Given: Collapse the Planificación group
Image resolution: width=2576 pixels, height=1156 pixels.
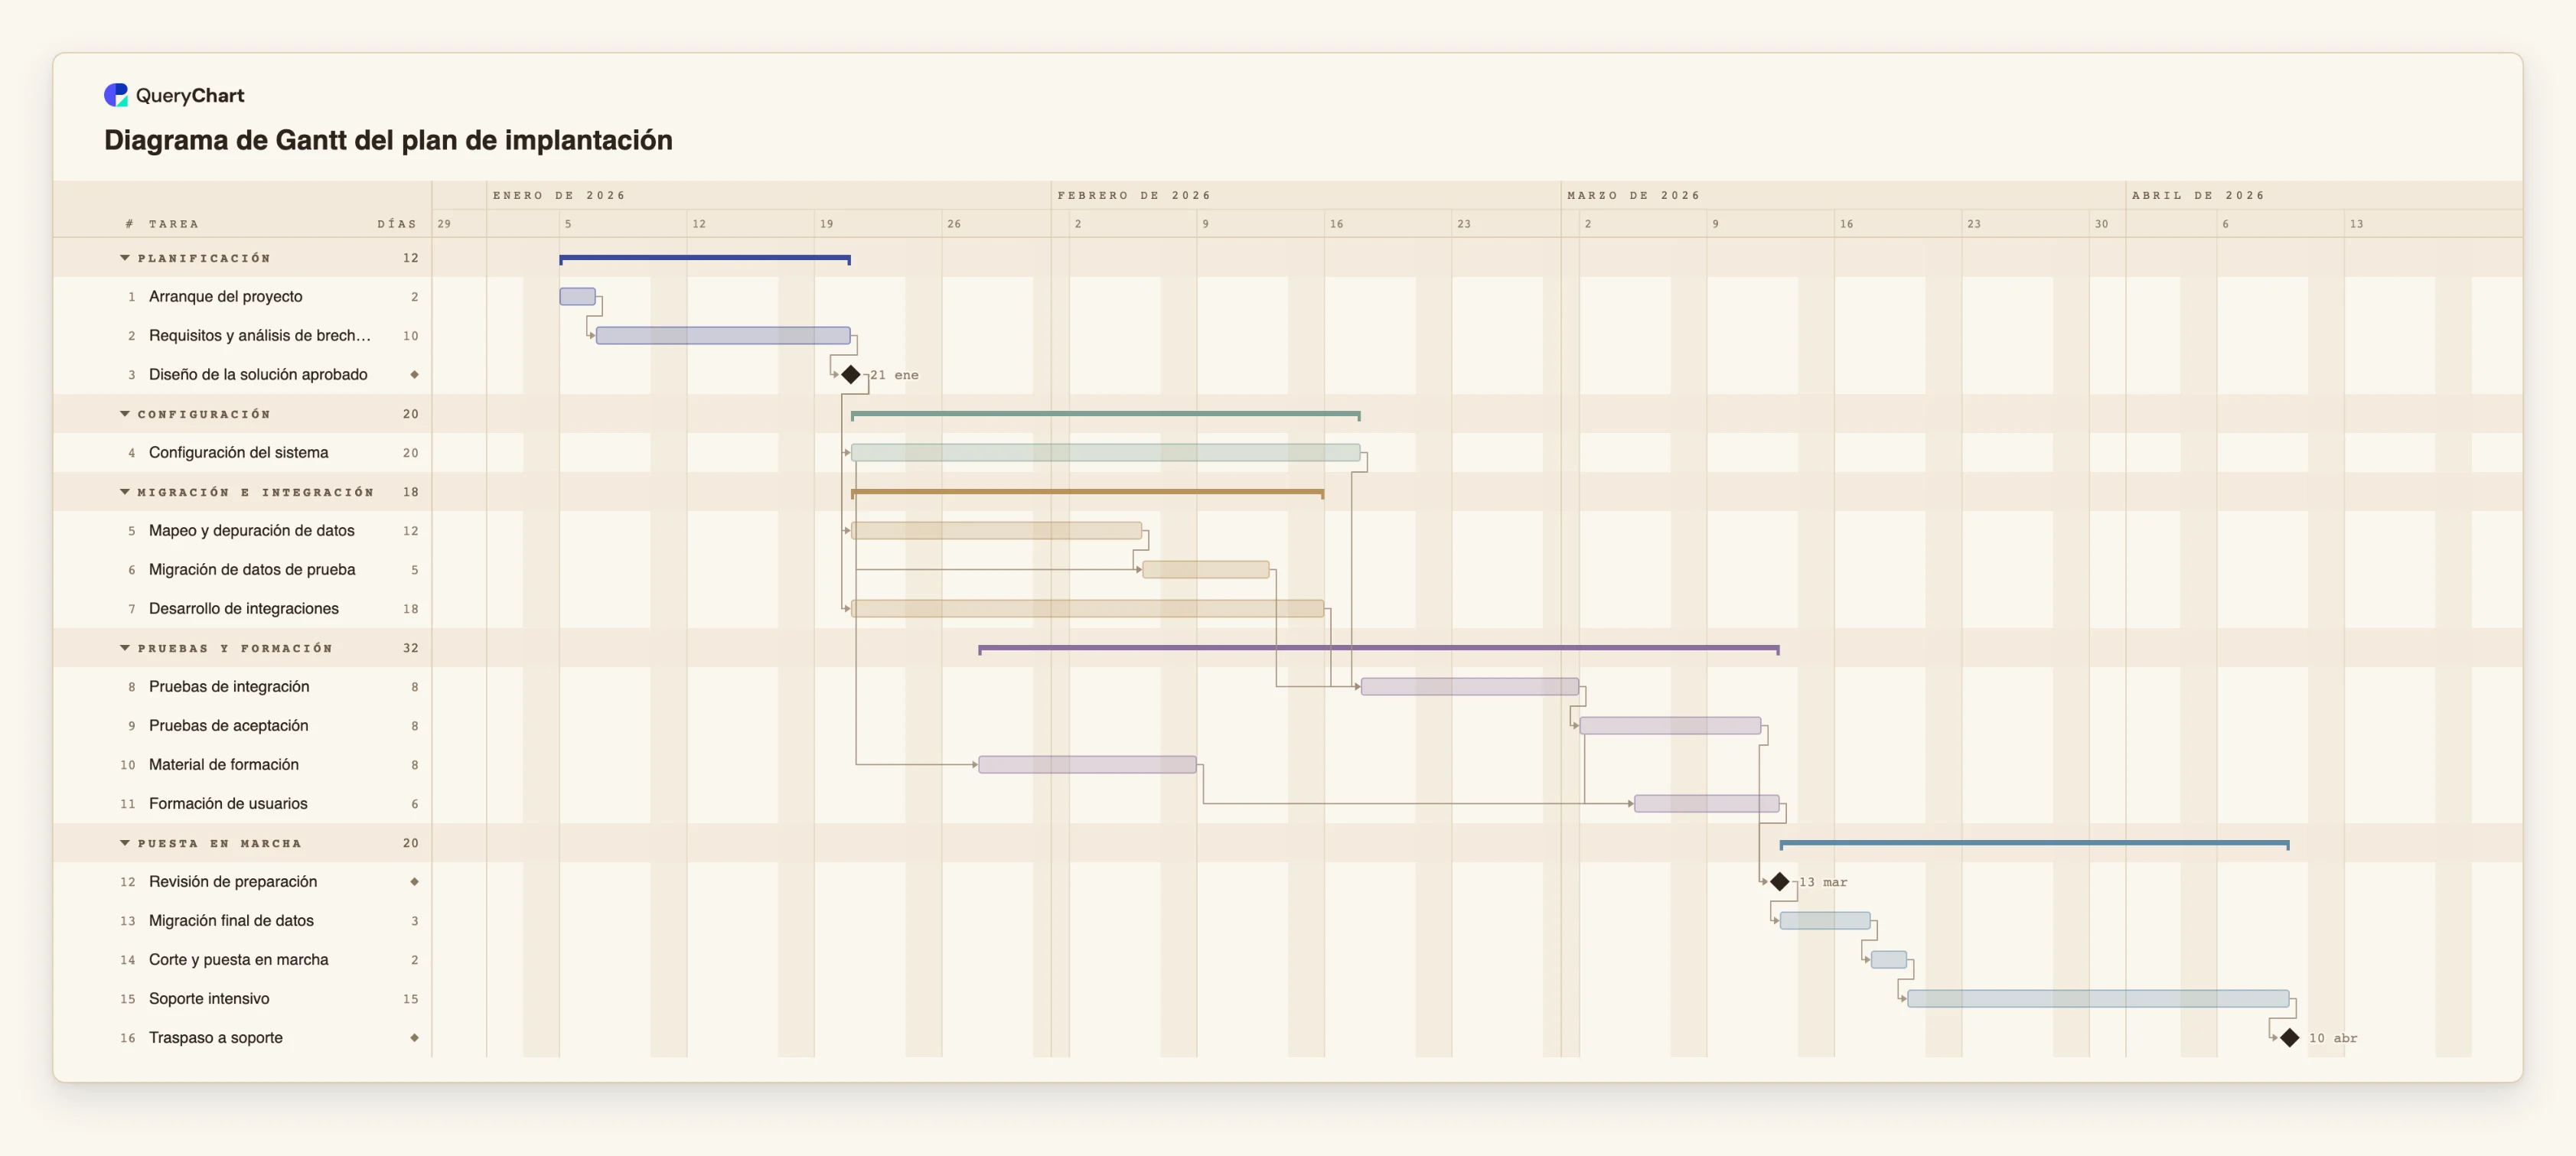Looking at the screenshot, I should click(125, 258).
